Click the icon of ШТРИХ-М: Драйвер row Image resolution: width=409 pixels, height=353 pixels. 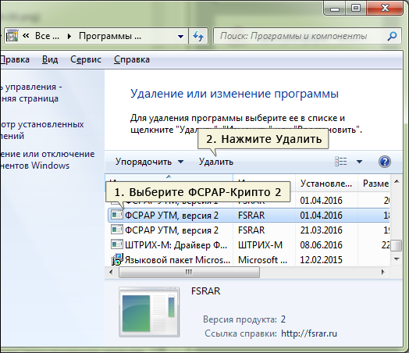click(x=116, y=244)
